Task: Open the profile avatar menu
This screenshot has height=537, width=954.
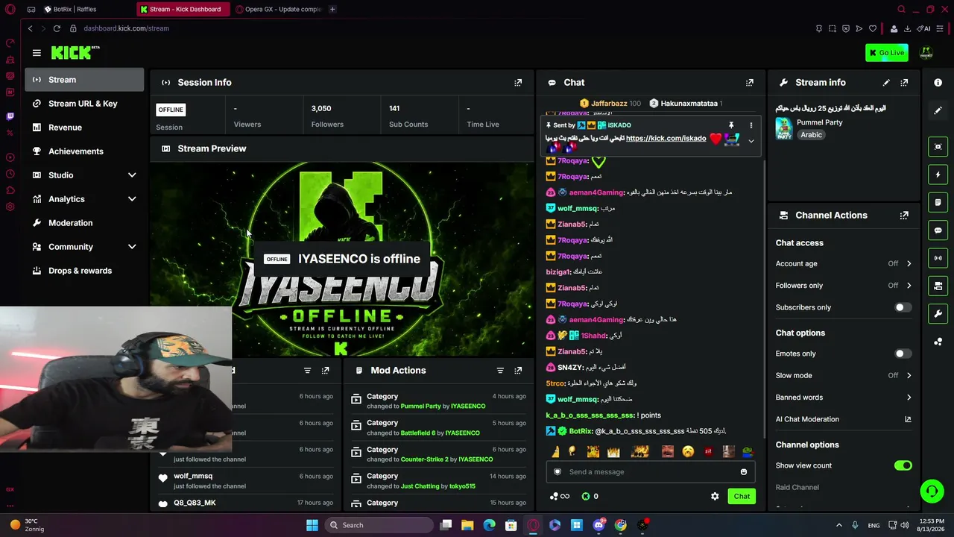Action: [x=926, y=52]
